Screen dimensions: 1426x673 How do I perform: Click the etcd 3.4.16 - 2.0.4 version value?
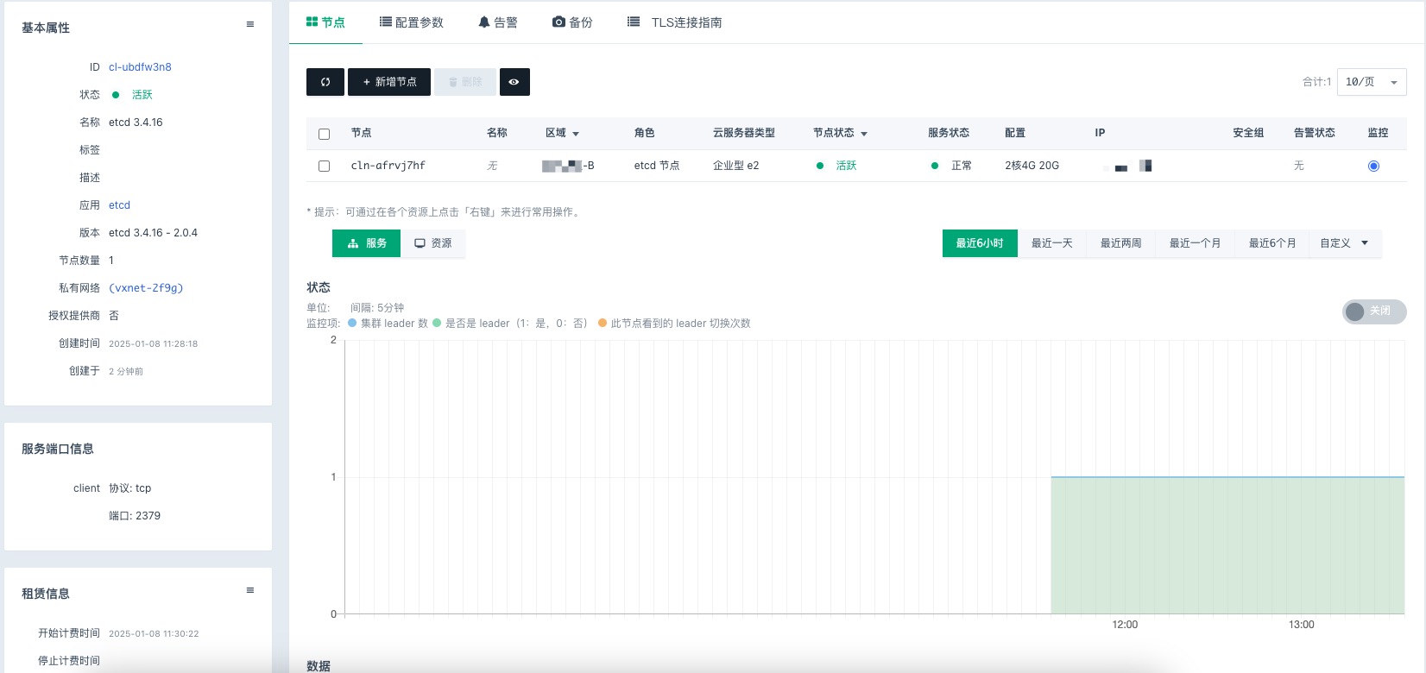coord(153,233)
